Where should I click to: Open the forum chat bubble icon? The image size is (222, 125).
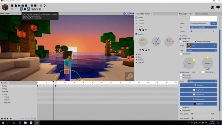218,7
